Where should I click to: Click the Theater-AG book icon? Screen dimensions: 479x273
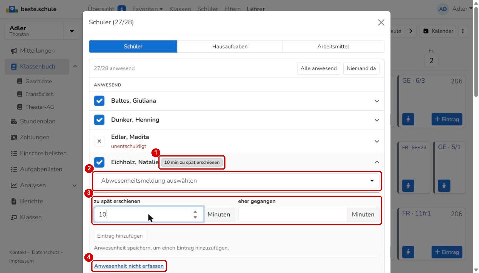(x=20, y=107)
